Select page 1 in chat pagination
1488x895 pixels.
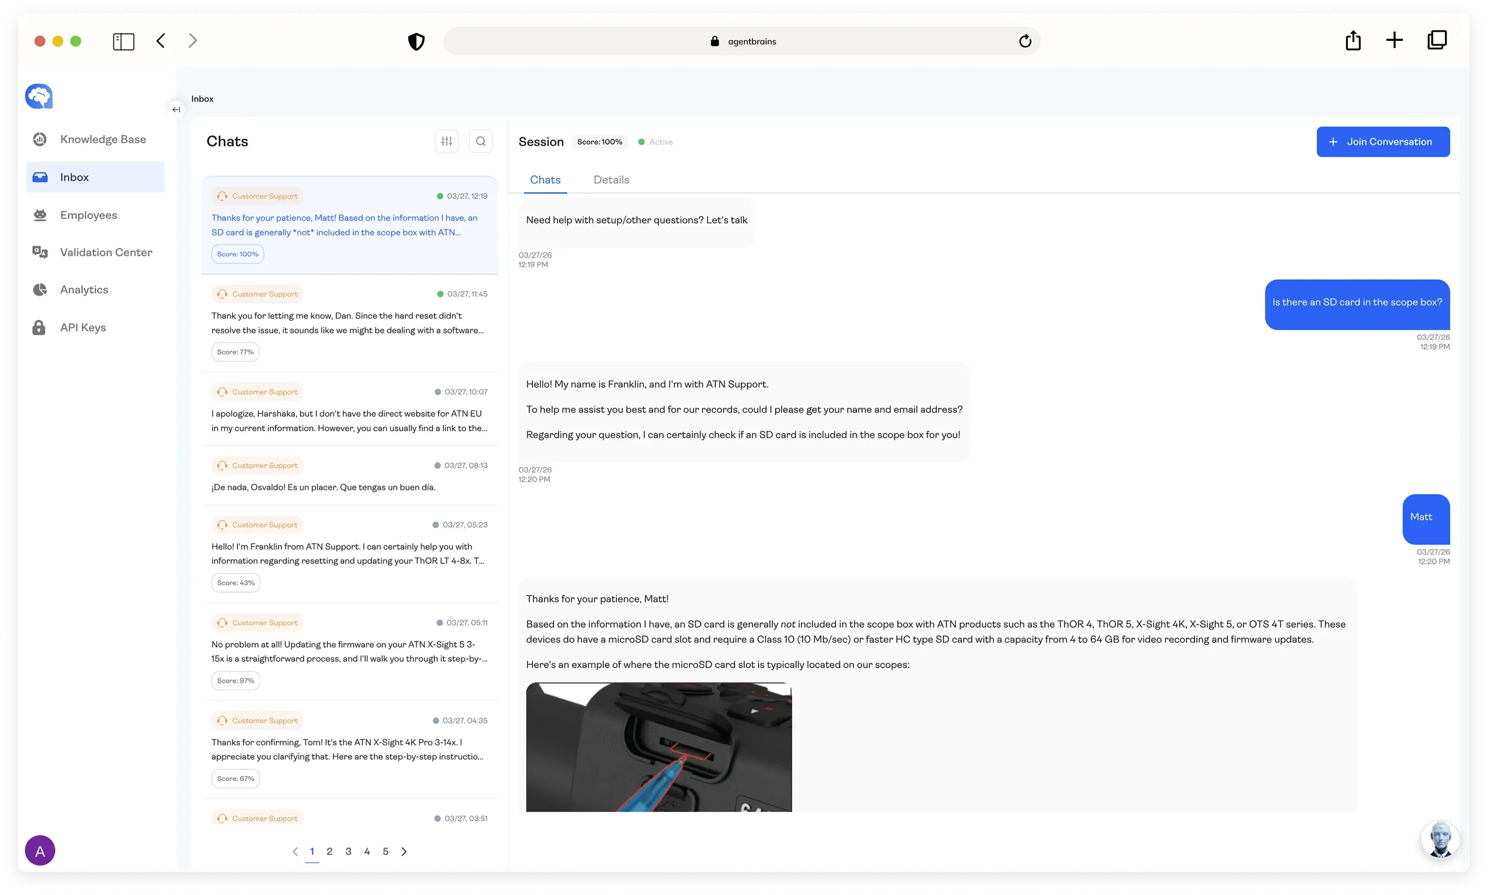click(x=312, y=851)
